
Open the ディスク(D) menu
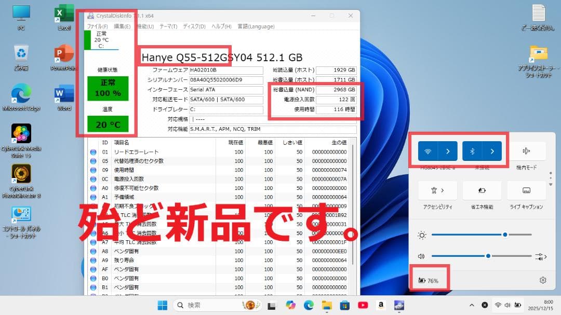[194, 26]
